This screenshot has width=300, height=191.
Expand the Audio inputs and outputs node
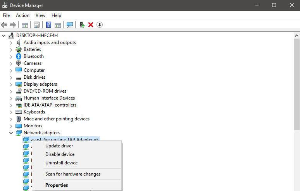click(x=11, y=42)
